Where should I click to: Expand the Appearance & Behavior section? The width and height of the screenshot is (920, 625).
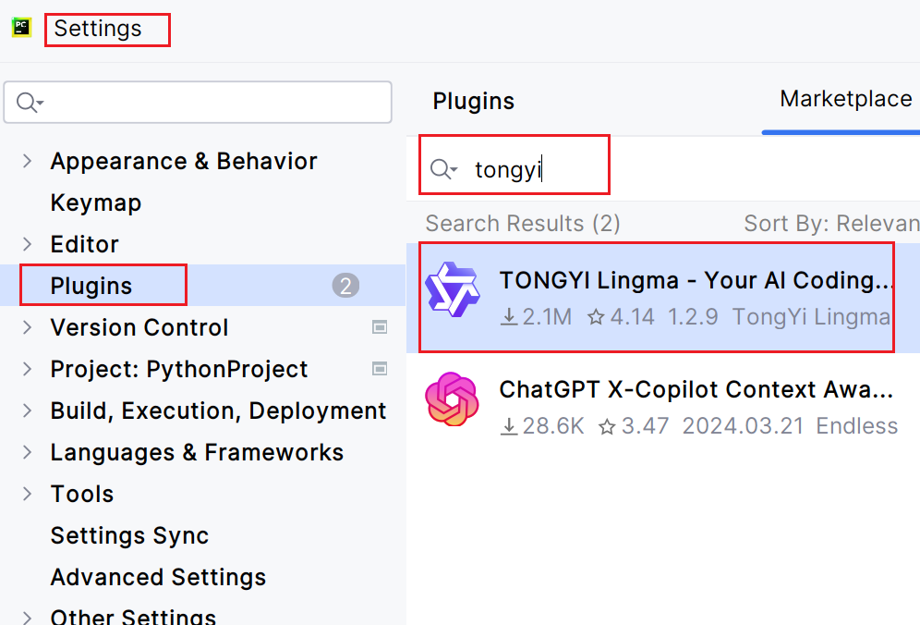click(28, 161)
